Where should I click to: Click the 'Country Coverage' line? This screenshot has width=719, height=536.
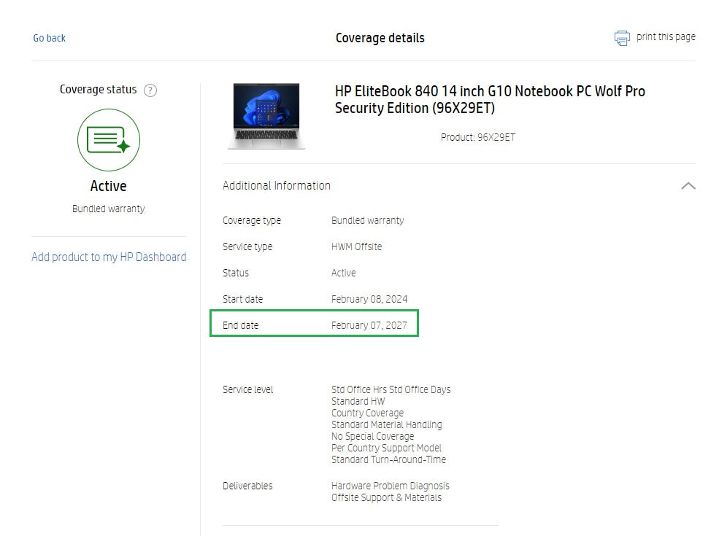(368, 413)
